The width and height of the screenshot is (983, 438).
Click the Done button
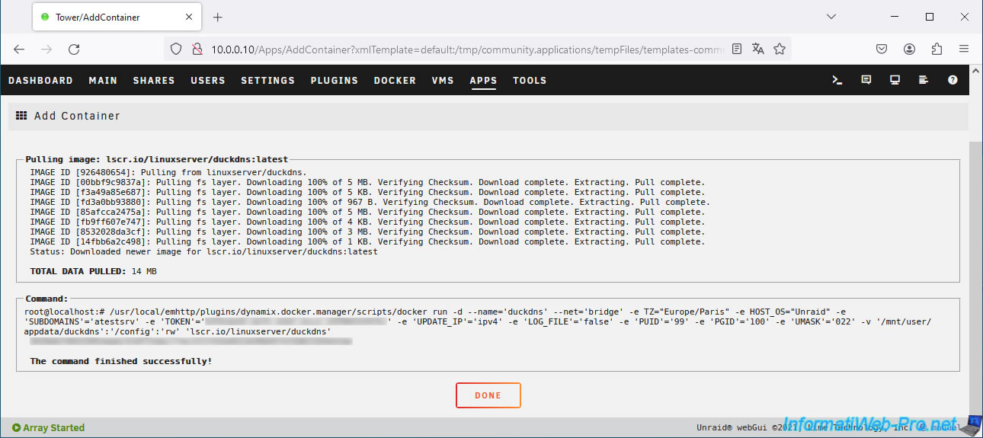(488, 395)
